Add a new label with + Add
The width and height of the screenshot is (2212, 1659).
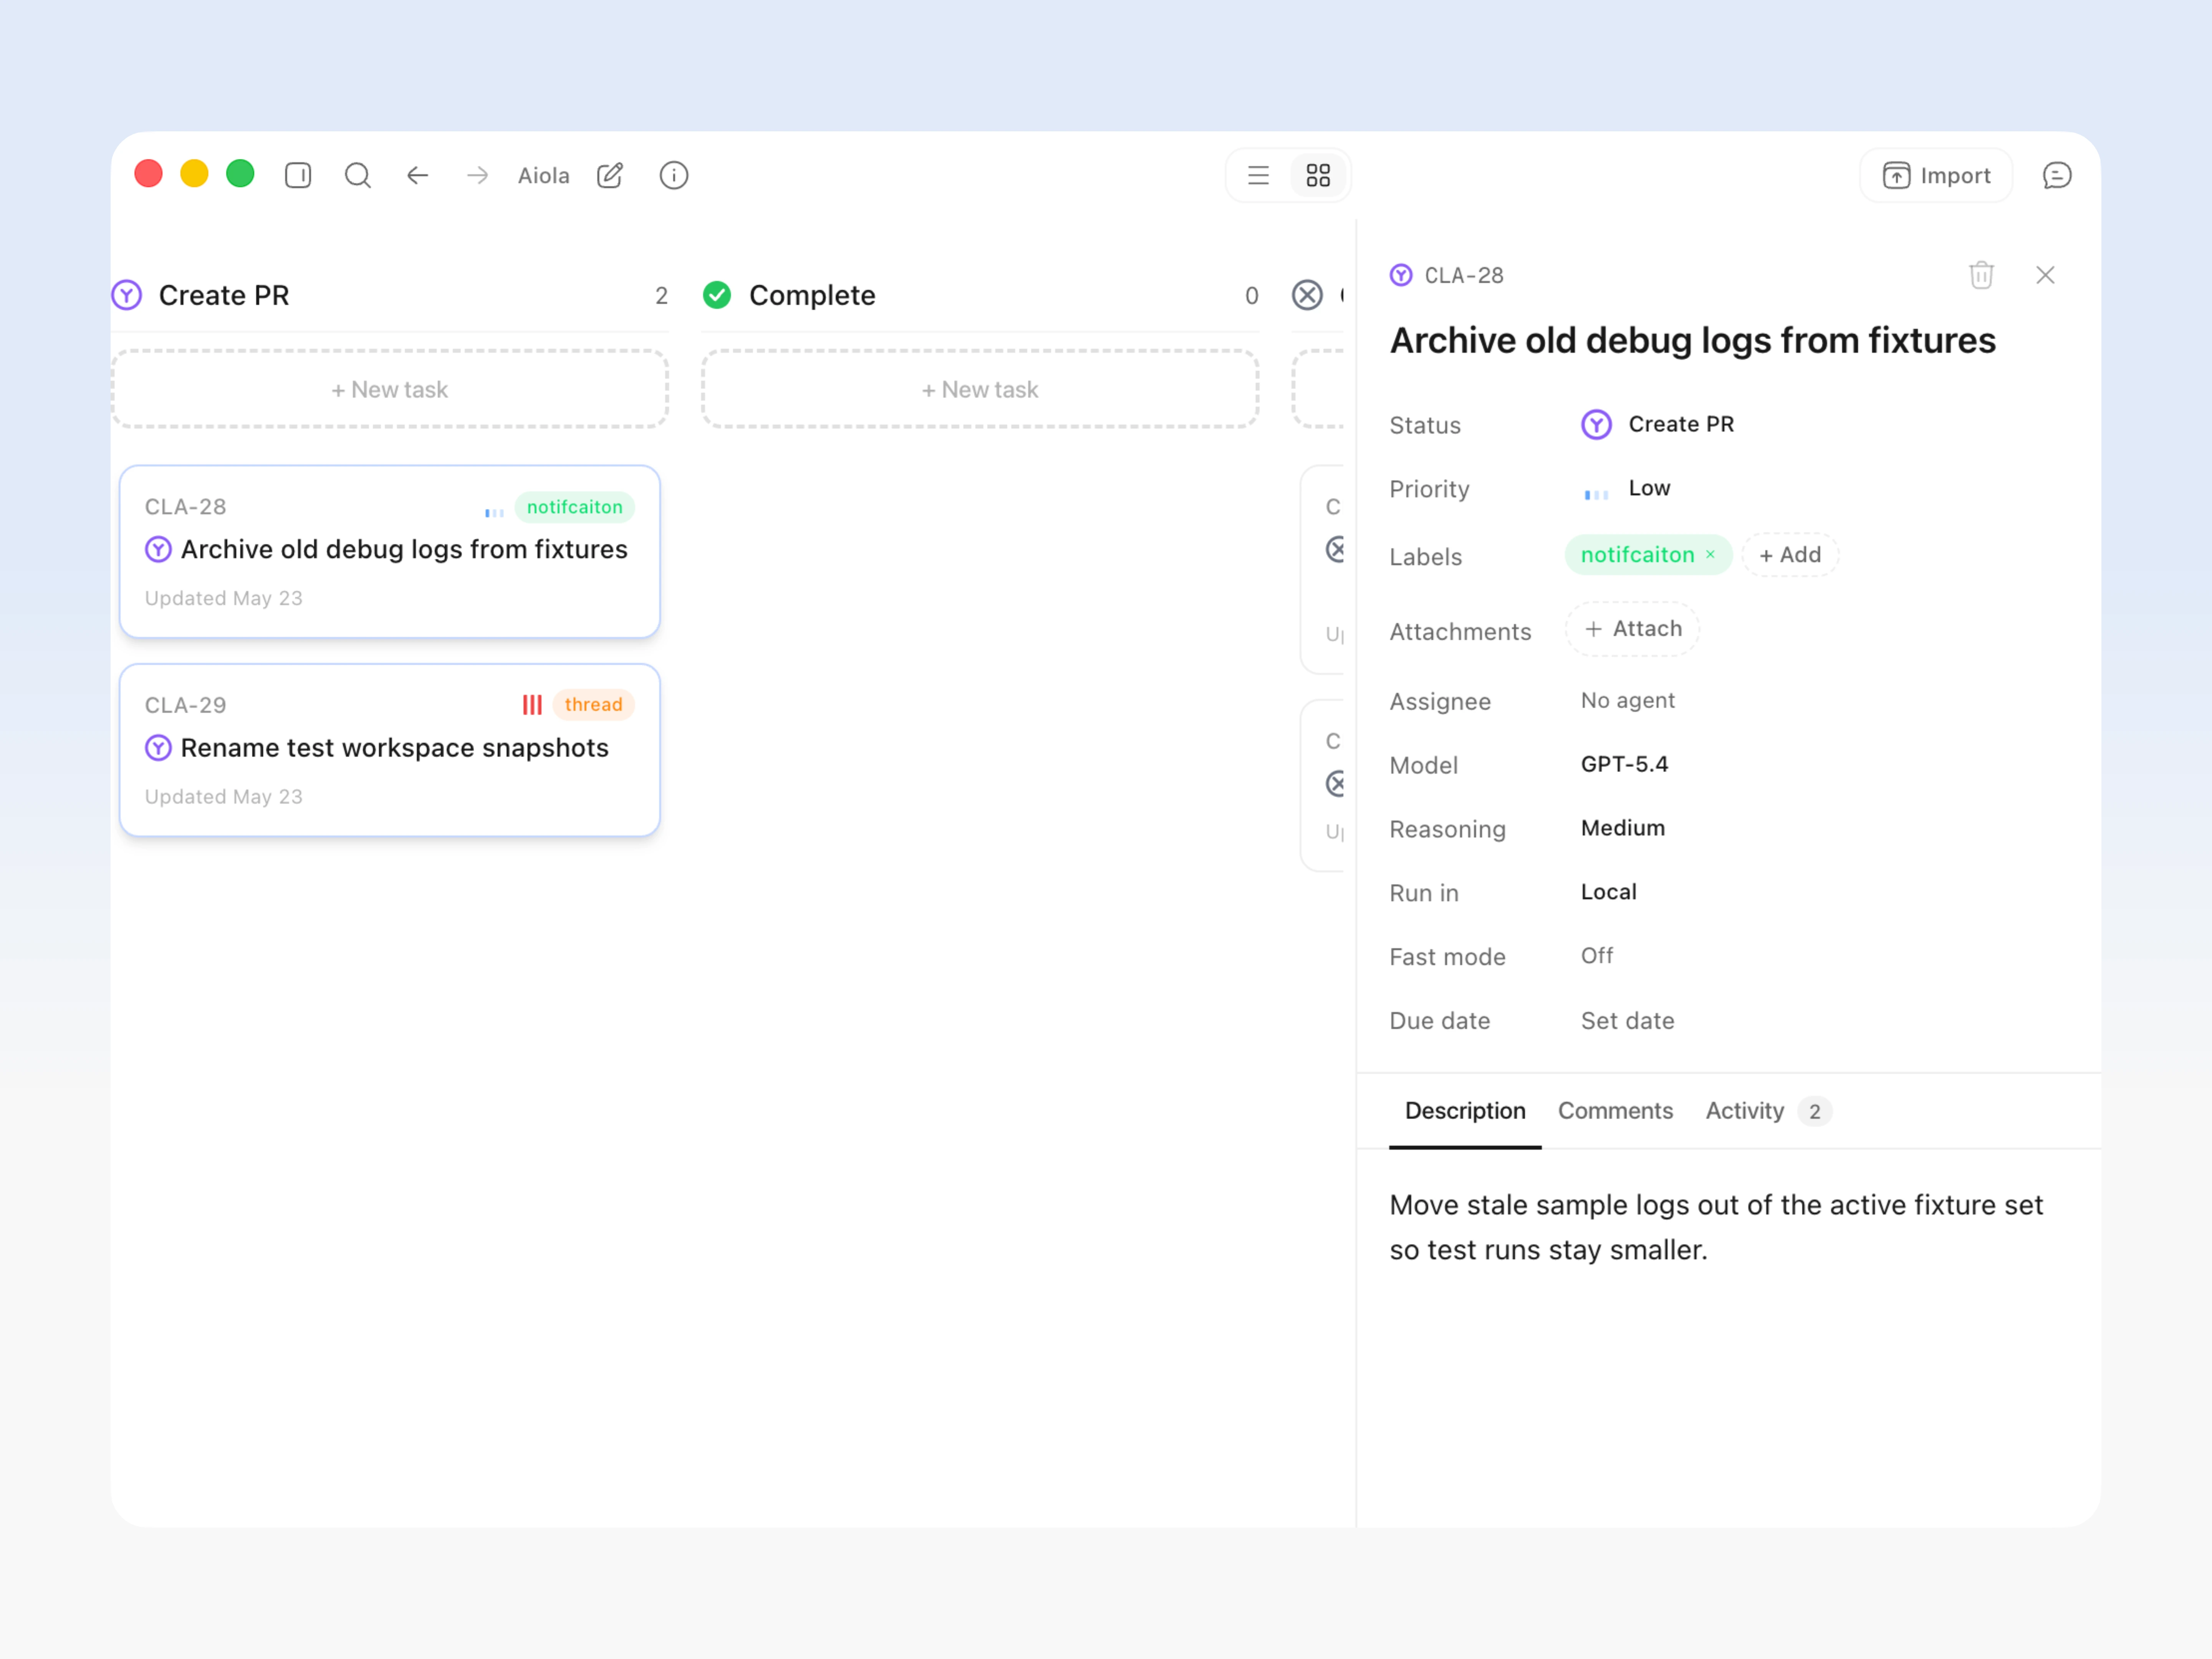pos(1789,554)
